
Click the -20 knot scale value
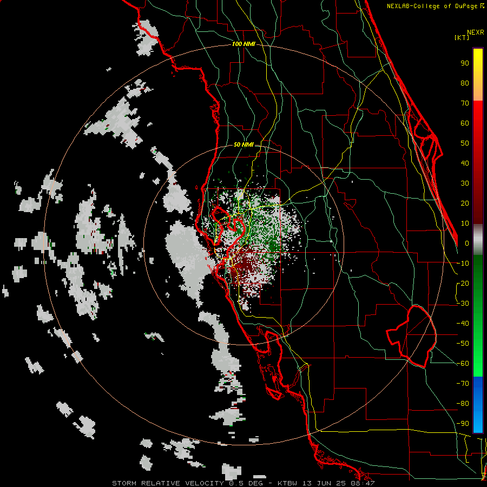463,284
